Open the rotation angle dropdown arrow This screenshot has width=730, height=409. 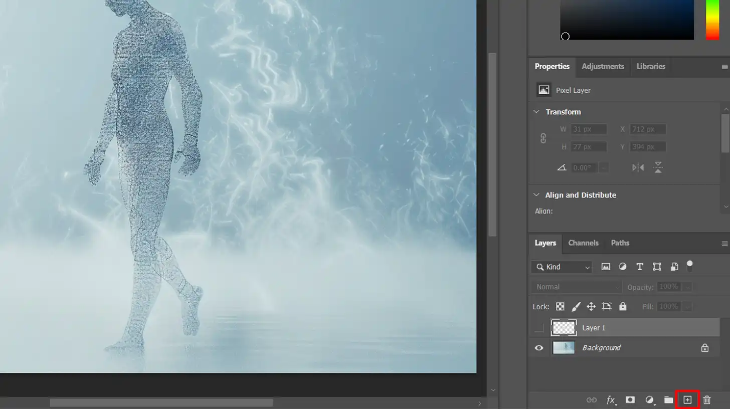click(604, 168)
